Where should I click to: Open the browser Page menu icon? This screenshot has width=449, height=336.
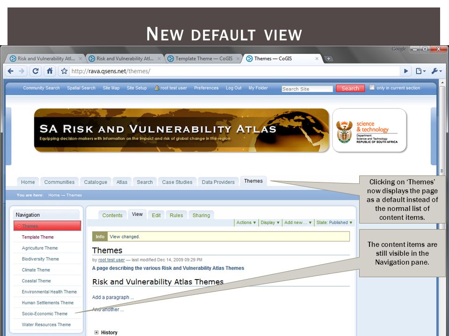click(x=420, y=71)
